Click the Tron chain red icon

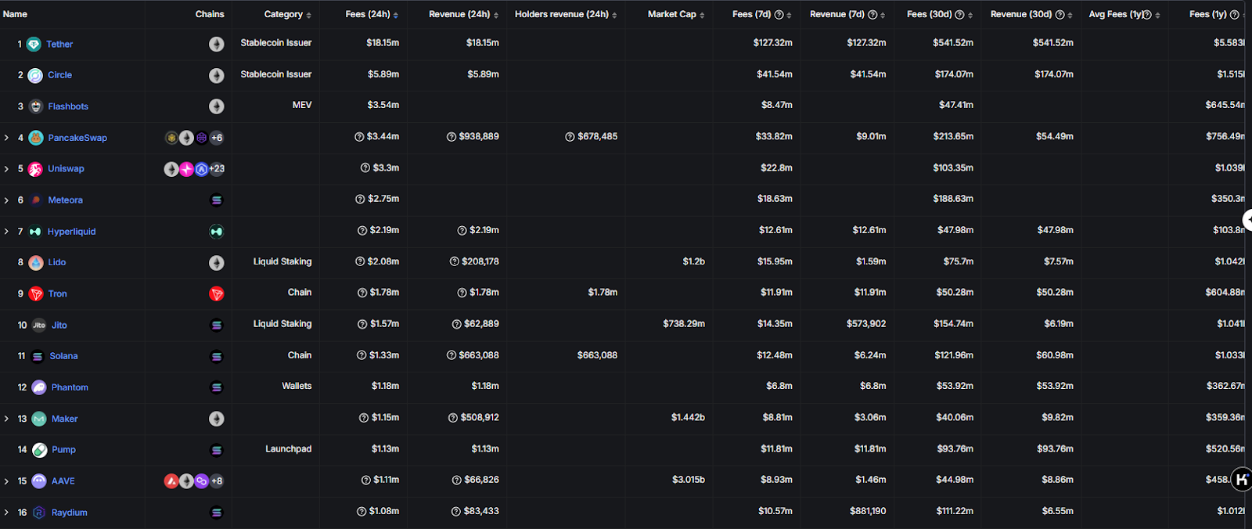217,293
